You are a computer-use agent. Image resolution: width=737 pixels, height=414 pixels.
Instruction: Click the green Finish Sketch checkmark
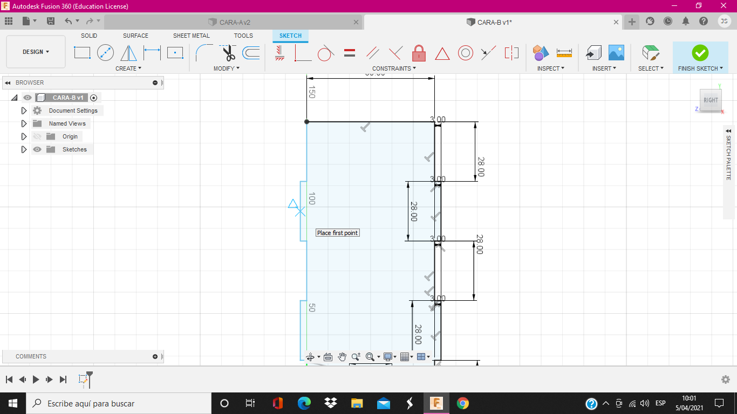tap(700, 53)
